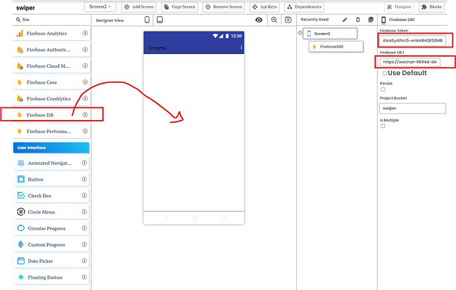Show info for Date Picker component
The height and width of the screenshot is (290, 456).
84,261
